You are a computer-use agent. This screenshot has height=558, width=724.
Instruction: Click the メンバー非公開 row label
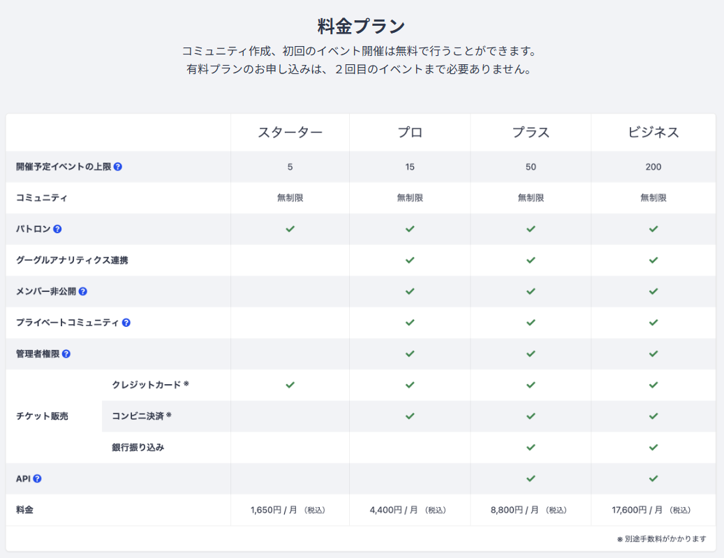[x=46, y=291]
